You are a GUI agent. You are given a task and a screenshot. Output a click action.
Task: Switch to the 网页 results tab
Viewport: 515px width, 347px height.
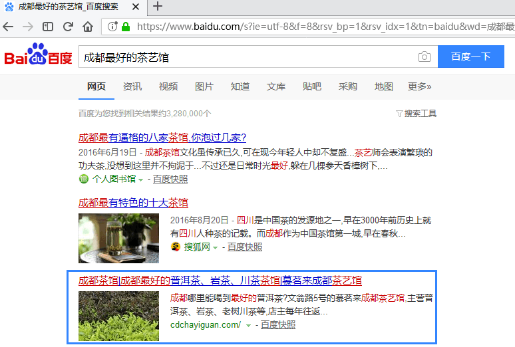click(x=96, y=86)
